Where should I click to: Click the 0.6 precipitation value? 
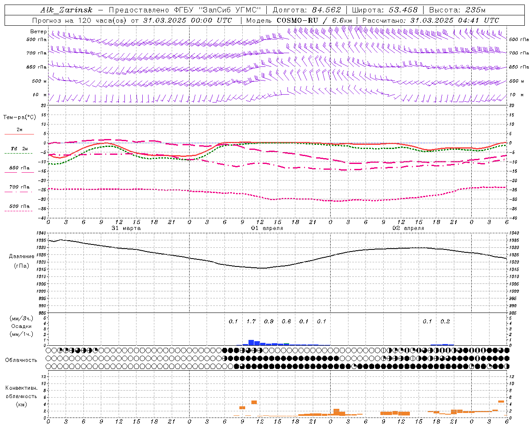point(286,321)
